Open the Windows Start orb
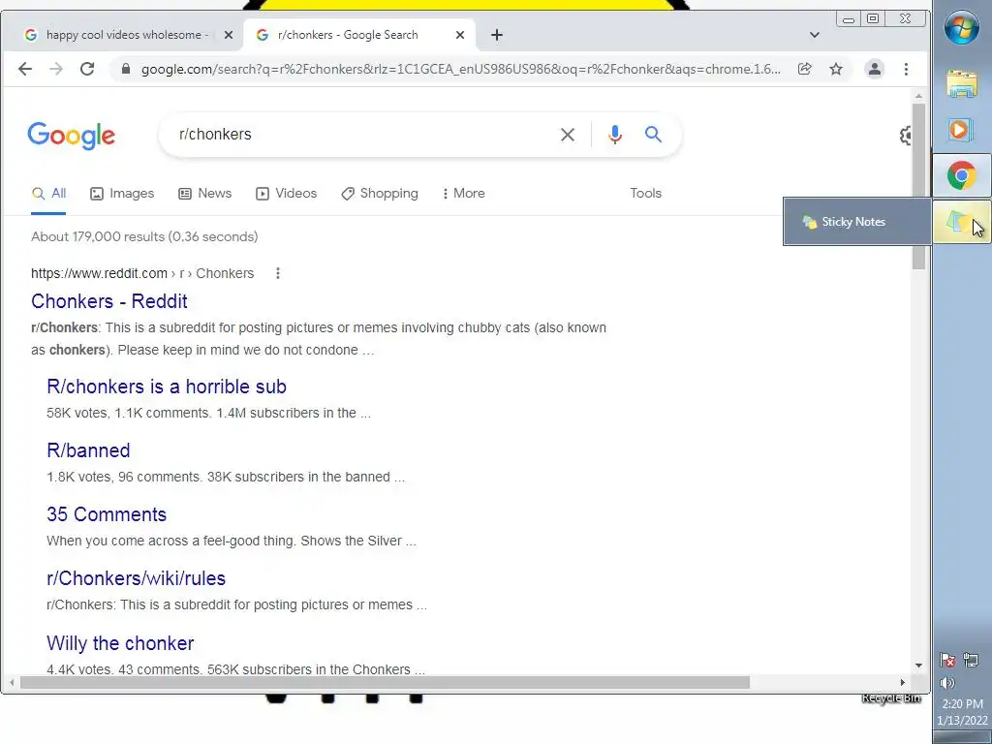 pos(962,28)
